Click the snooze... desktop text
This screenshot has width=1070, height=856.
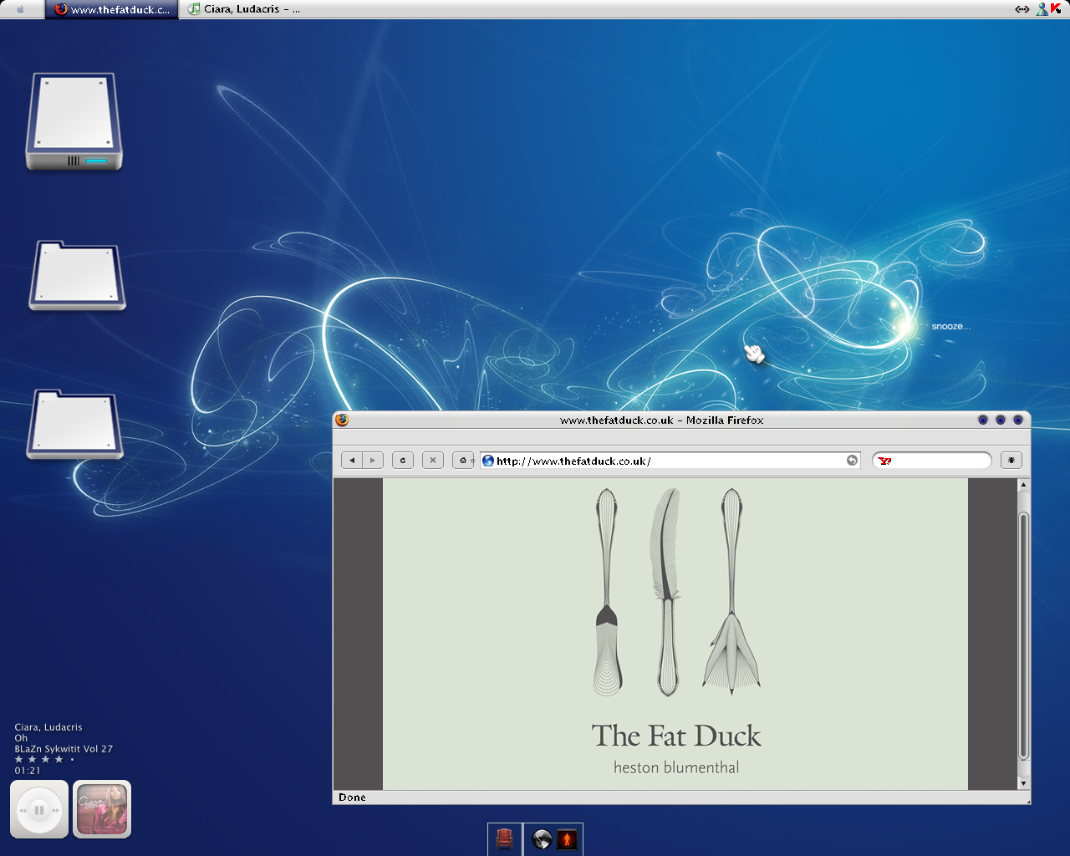[x=951, y=326]
